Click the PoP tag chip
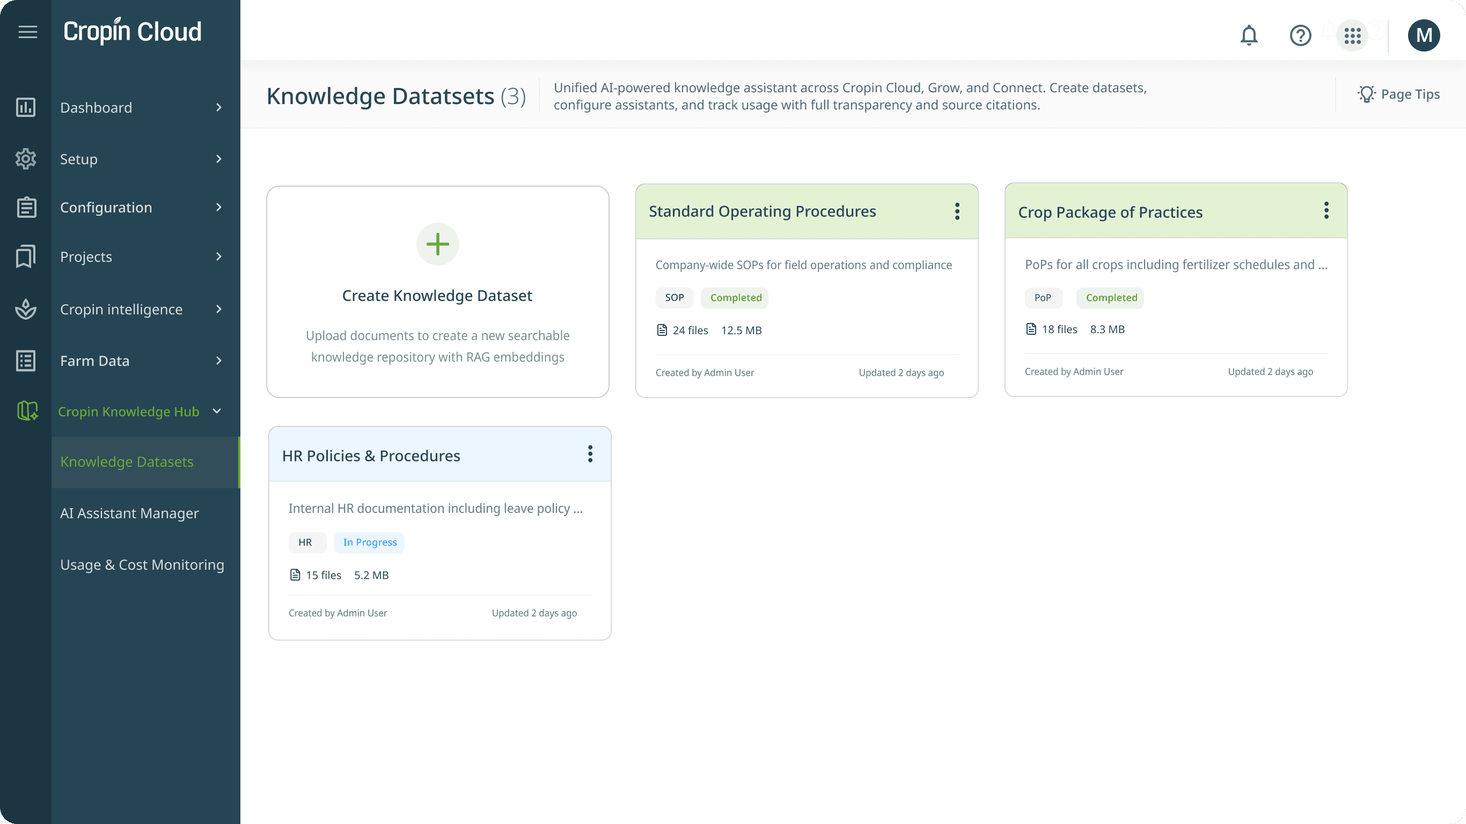This screenshot has height=824, width=1466. pos(1043,298)
